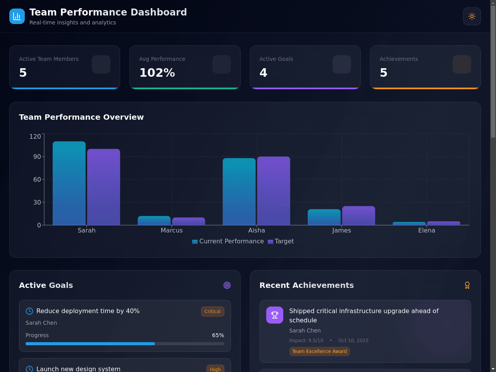The width and height of the screenshot is (496, 372).
Task: Click the Team Excellence Award tag
Action: tap(320, 351)
